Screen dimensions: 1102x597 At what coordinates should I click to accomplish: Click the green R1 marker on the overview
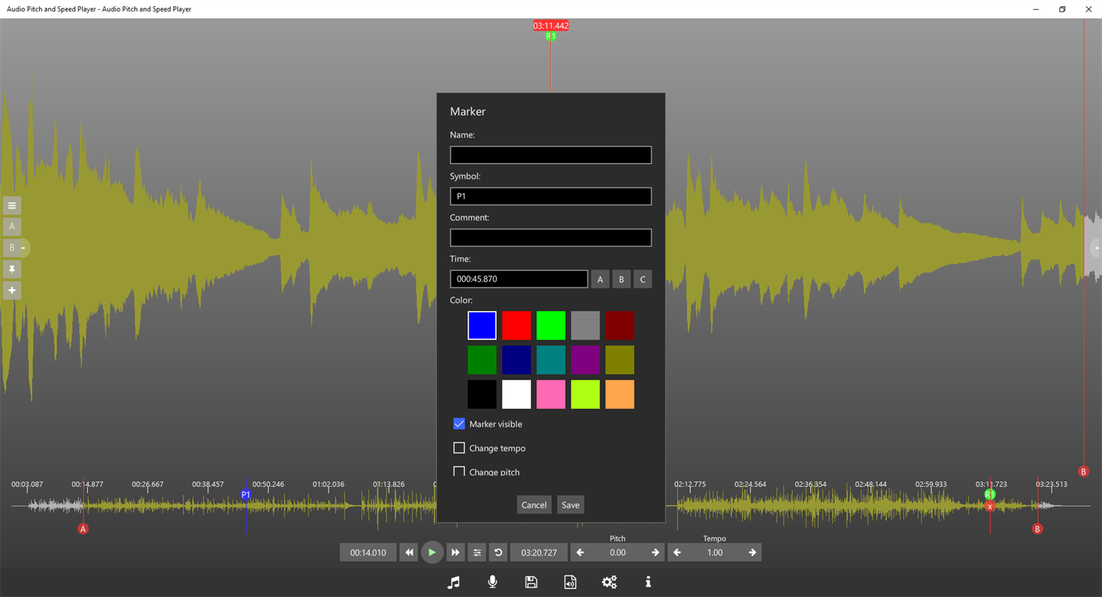coord(990,494)
